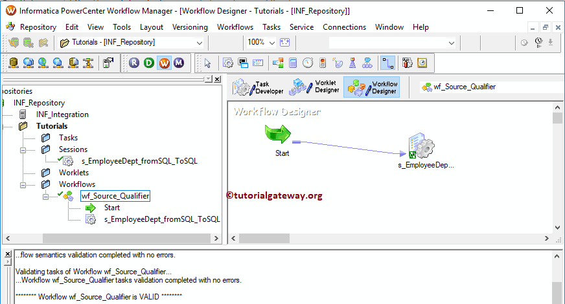Screen dimensions: 565x304
Task: Switch to Task Developer tab
Action: [259, 87]
